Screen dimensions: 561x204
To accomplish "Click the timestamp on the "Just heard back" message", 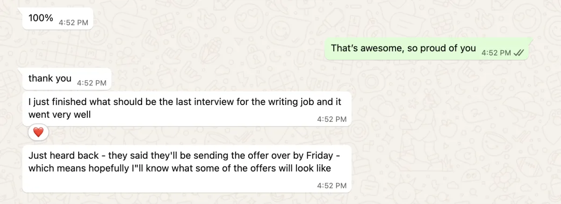I will [331, 185].
